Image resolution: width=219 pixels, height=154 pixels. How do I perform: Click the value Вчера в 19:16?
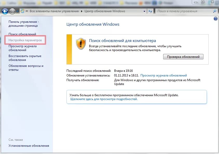(x=124, y=71)
